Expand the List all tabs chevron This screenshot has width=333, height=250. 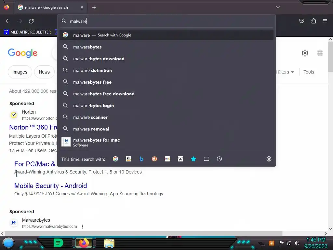pyautogui.click(x=278, y=7)
